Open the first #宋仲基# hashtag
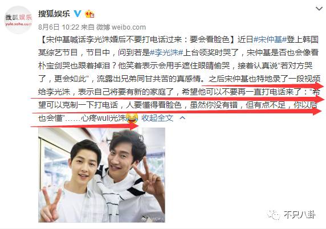This screenshot has width=326, height=229. [x=270, y=39]
